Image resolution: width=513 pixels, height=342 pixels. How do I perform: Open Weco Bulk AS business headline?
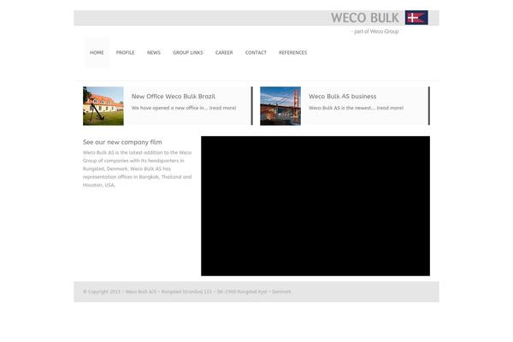coord(343,97)
